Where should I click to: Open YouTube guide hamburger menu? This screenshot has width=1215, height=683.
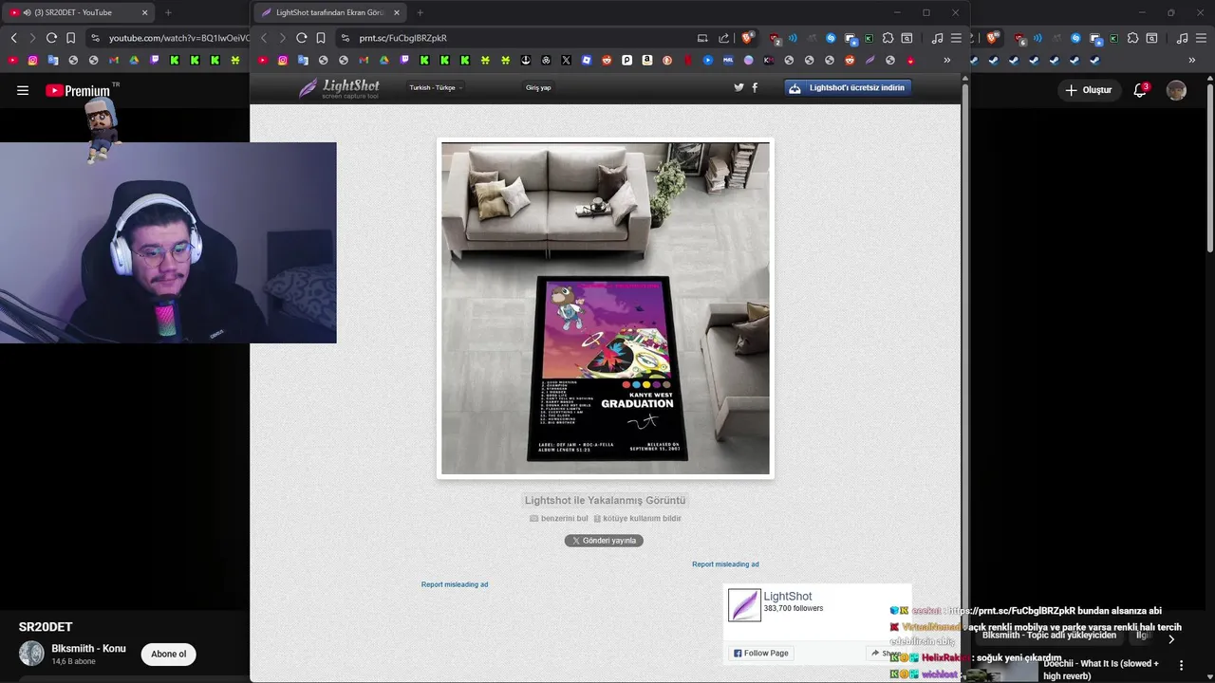pos(23,90)
